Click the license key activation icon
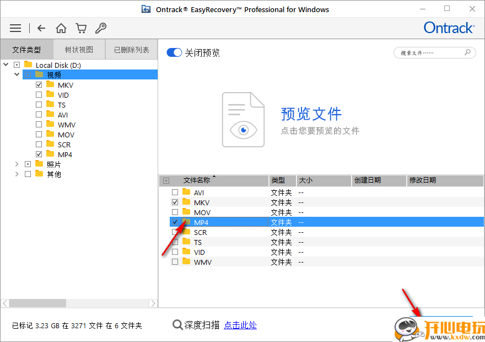485x342 pixels. [x=101, y=28]
